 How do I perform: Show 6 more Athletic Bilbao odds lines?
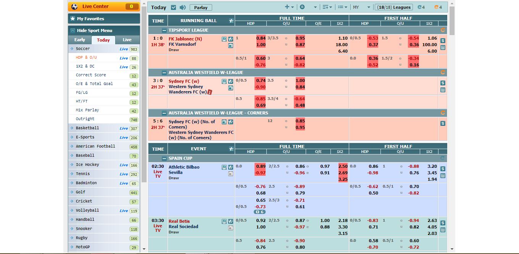(x=259, y=212)
